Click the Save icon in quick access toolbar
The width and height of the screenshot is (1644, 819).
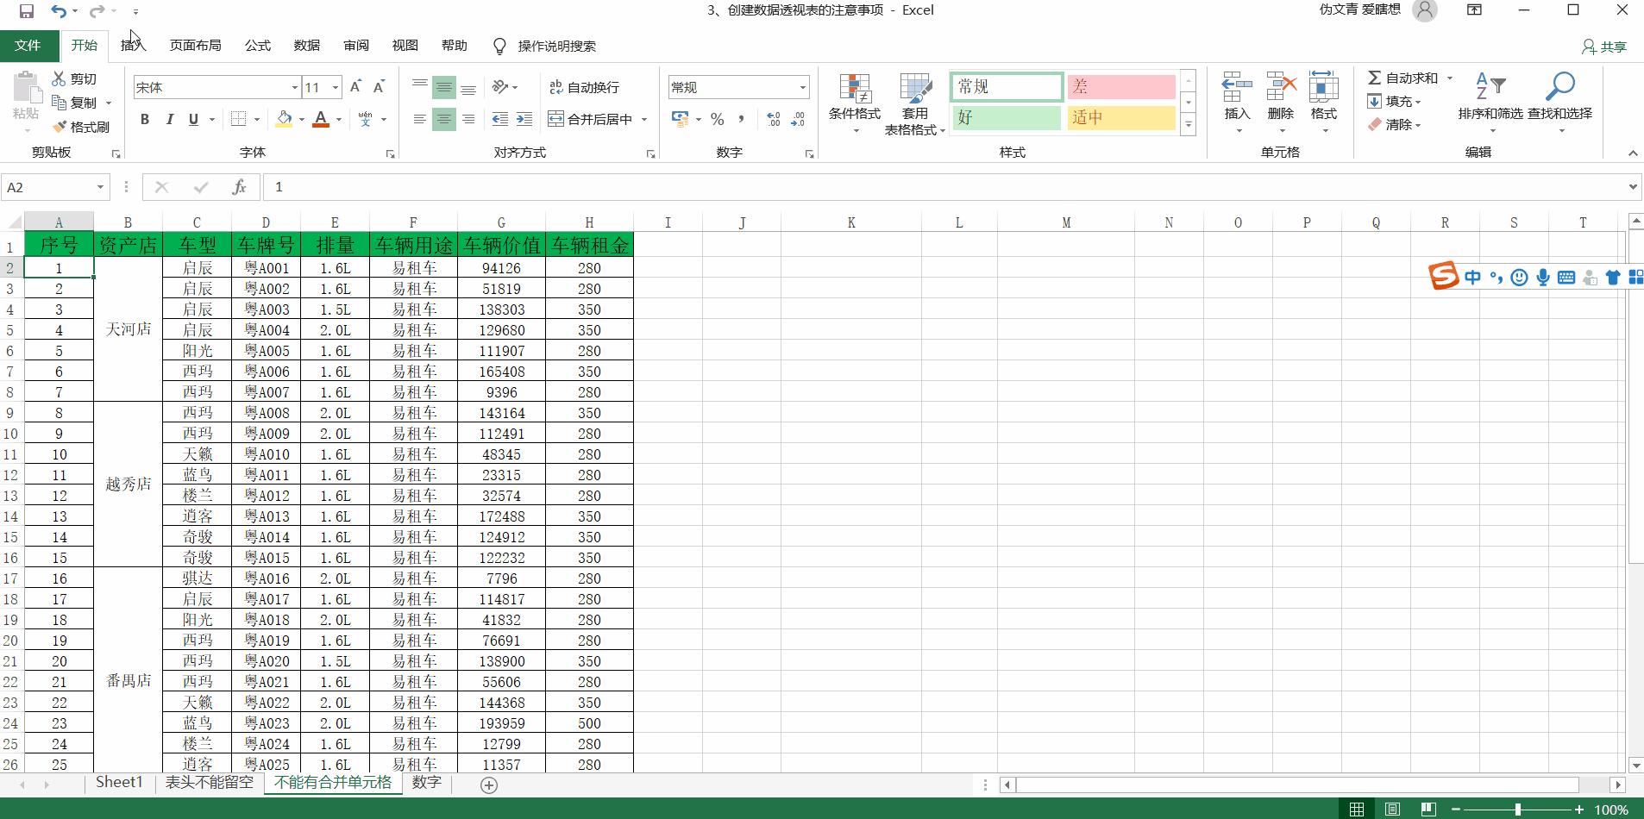tap(27, 10)
